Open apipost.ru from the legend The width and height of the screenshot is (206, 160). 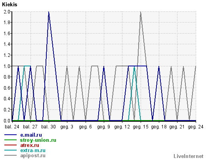[33, 156]
